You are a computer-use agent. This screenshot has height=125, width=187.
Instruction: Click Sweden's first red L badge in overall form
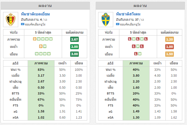[x=130, y=39]
